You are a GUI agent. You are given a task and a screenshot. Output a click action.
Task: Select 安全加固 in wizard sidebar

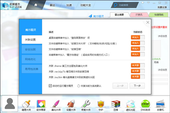(31, 49)
